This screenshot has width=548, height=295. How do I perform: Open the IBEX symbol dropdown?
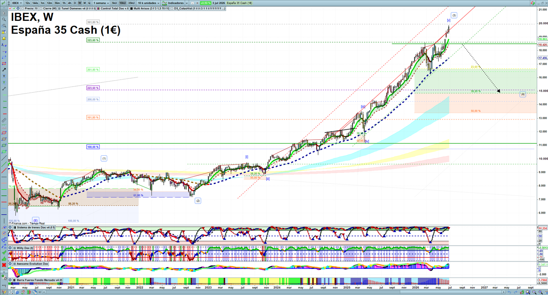click(17, 3)
